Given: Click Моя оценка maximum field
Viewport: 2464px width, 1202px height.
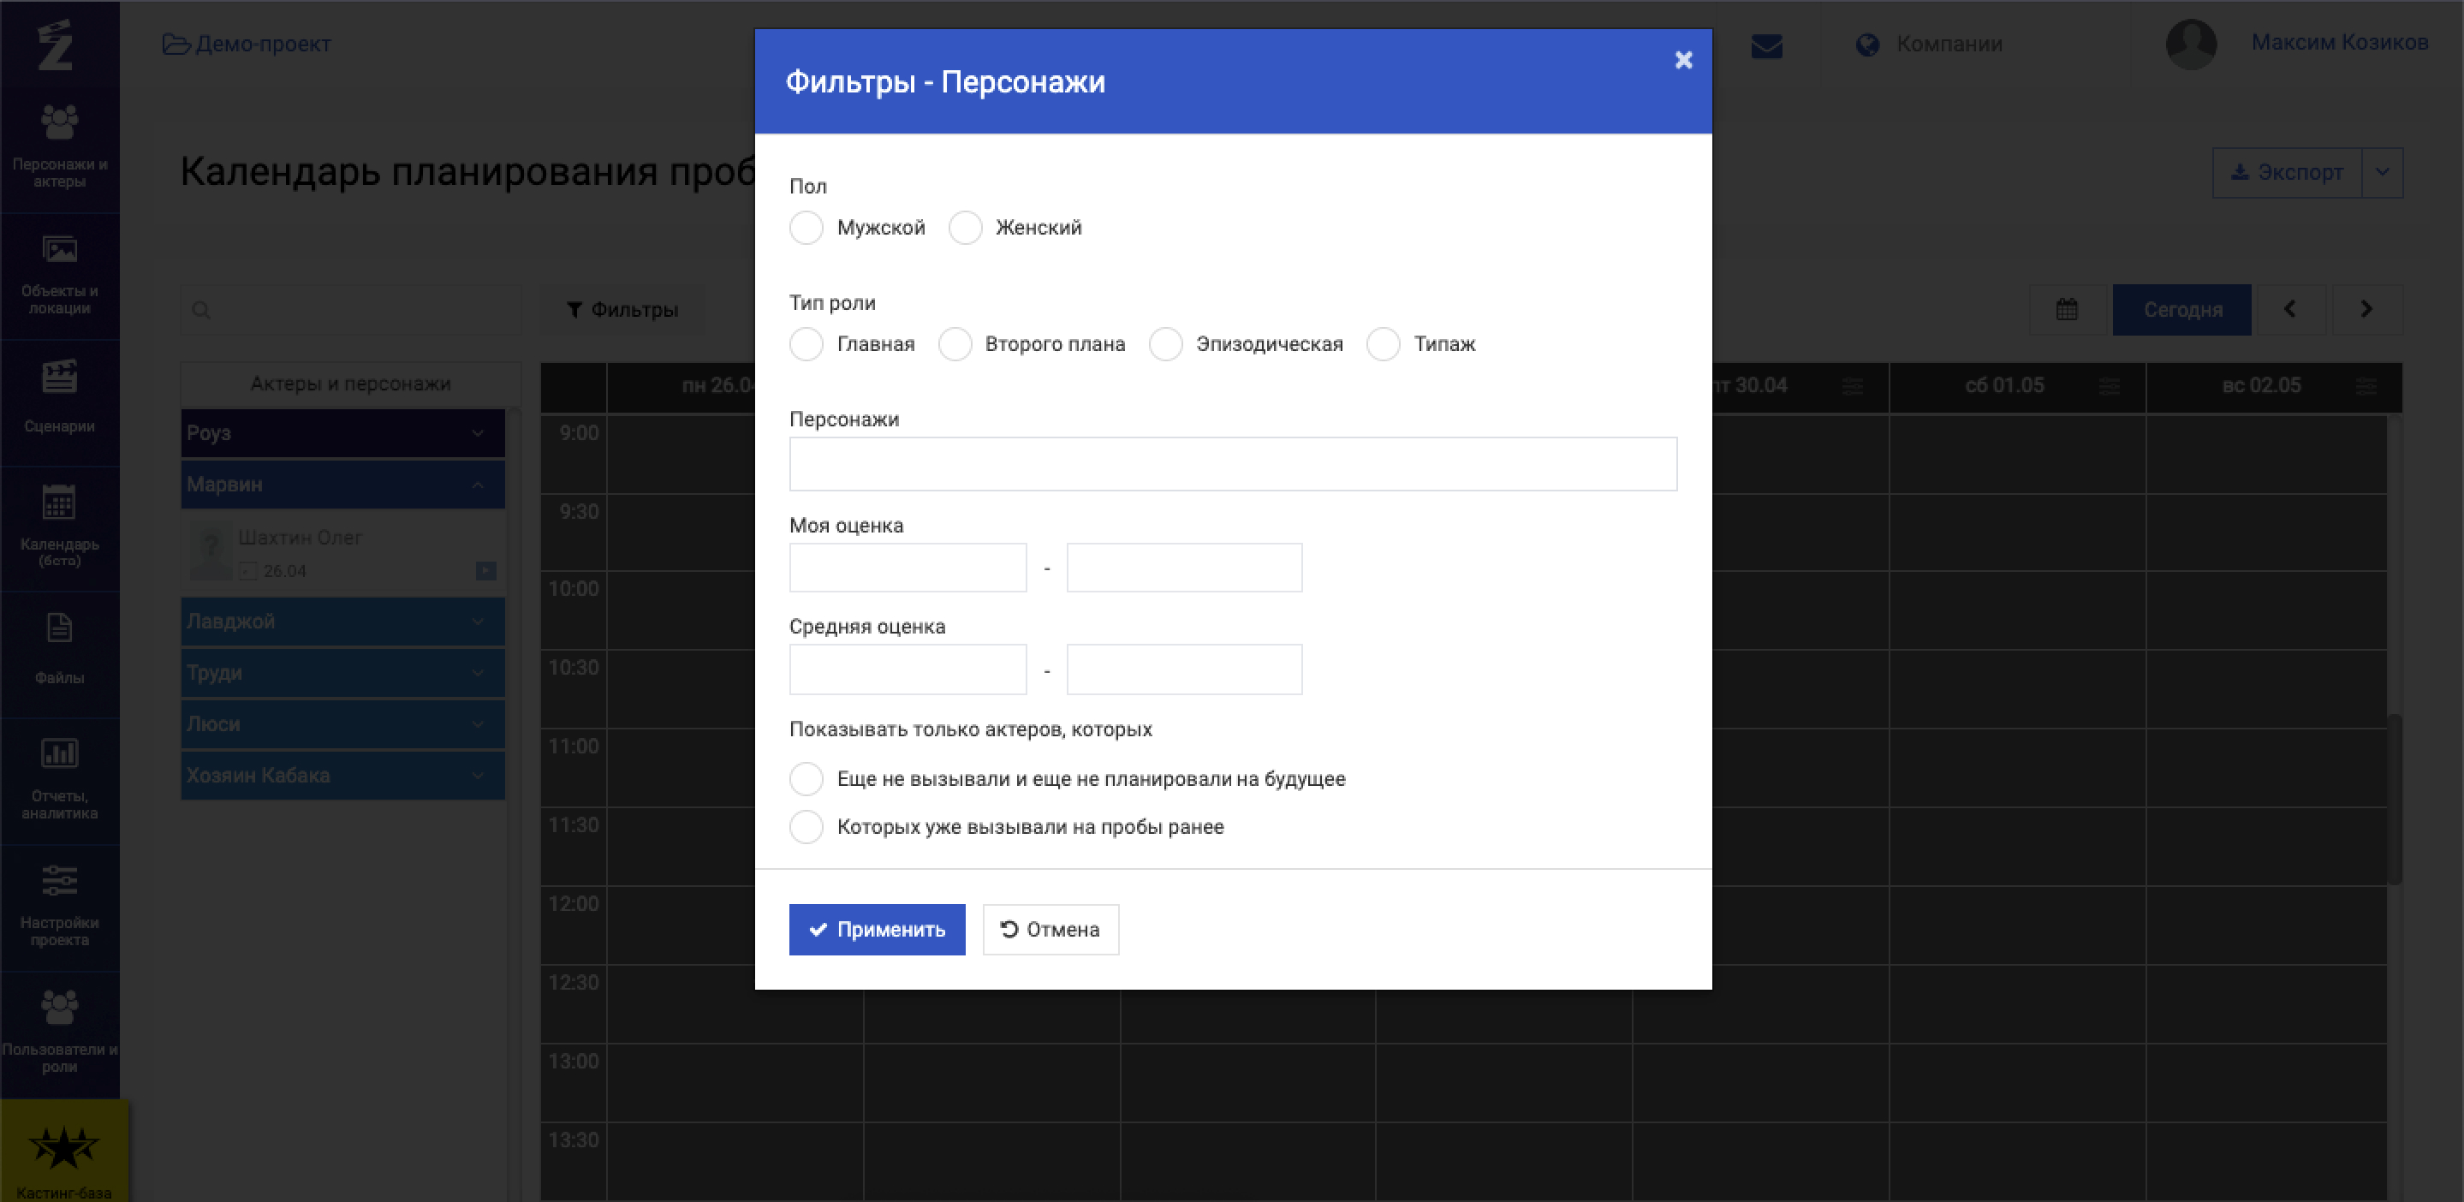Looking at the screenshot, I should pyautogui.click(x=1184, y=567).
